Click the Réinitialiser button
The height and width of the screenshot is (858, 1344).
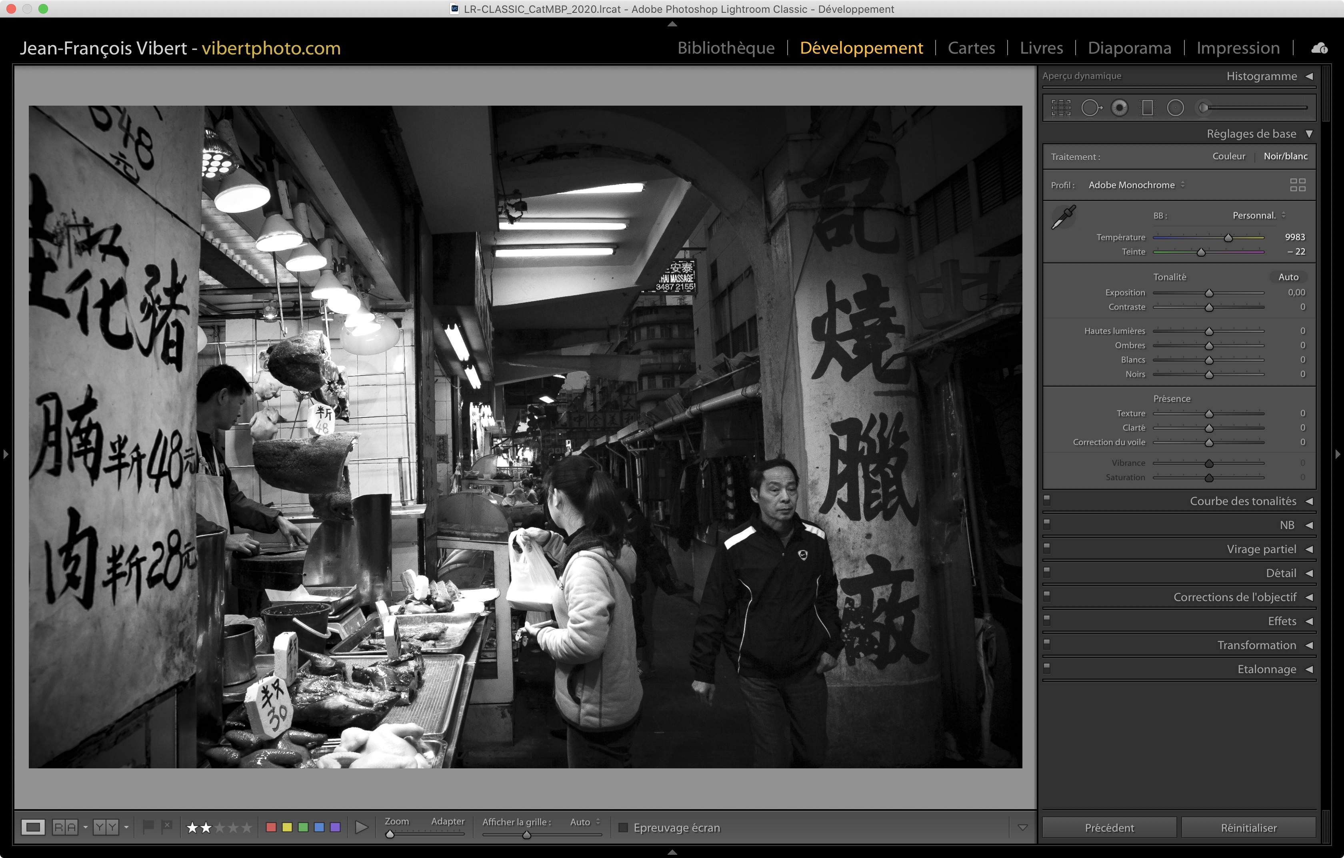click(x=1248, y=827)
